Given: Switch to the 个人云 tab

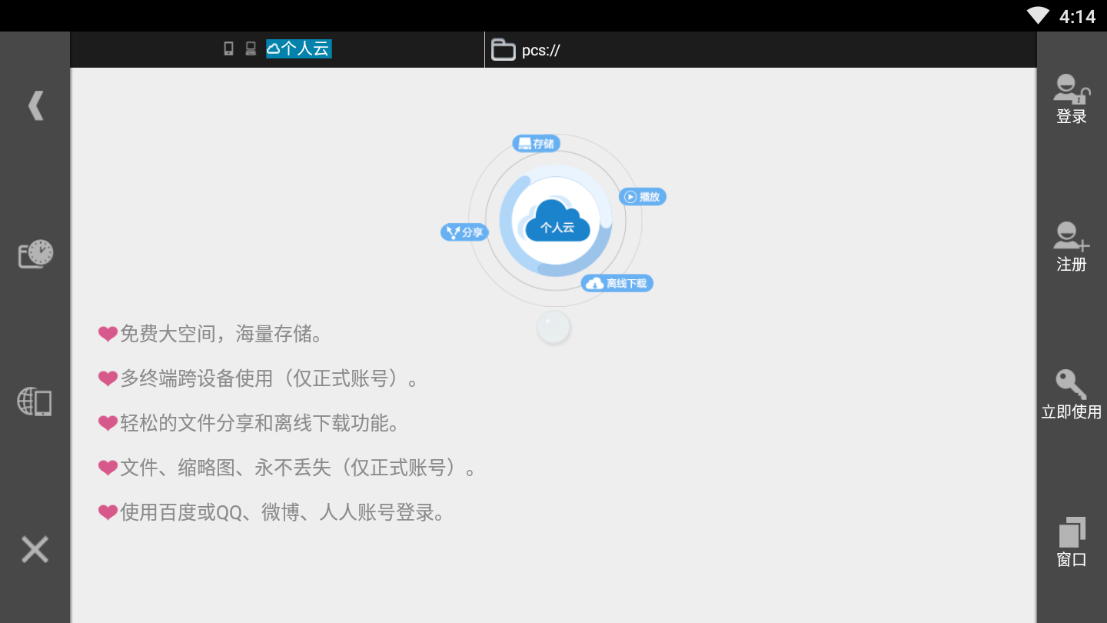Looking at the screenshot, I should pos(299,49).
